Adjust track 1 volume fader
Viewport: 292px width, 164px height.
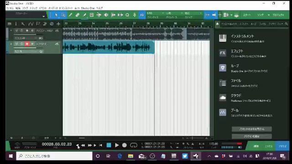29,35
